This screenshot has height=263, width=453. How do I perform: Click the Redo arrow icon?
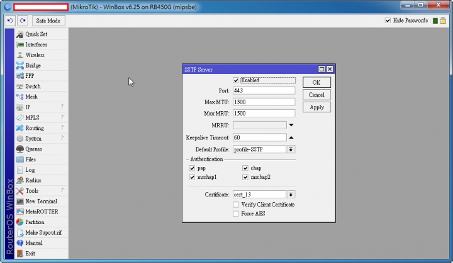point(23,21)
